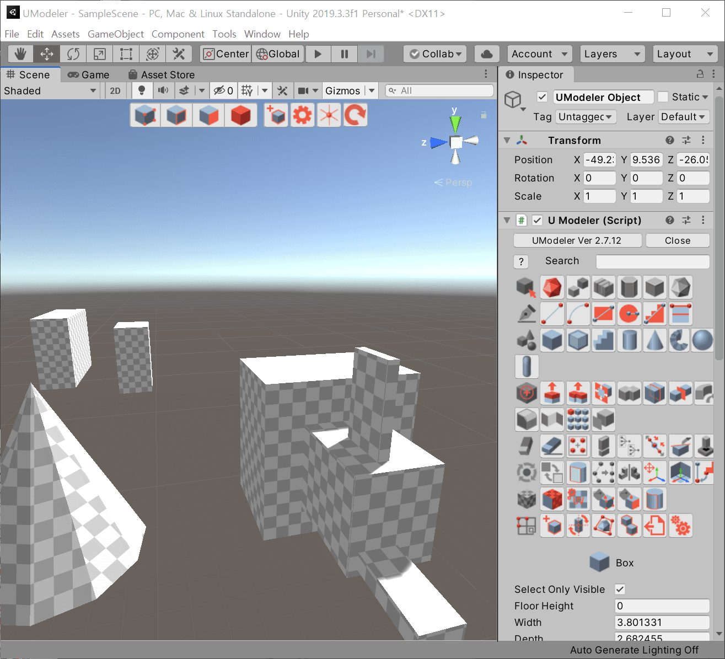Select the Line drawing tool in UModeler
The image size is (725, 659).
coord(552,314)
